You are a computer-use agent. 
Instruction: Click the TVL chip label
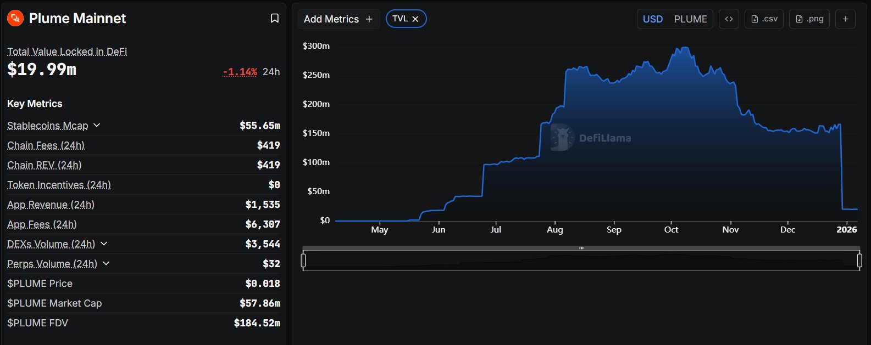[400, 19]
